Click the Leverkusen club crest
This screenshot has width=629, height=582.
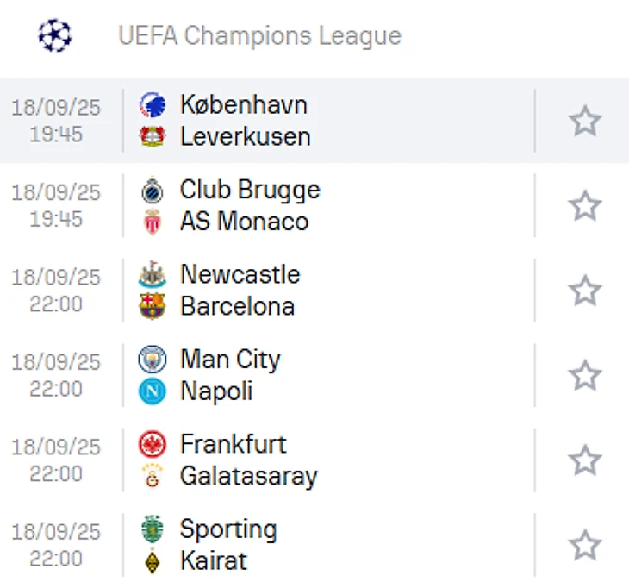click(x=153, y=136)
